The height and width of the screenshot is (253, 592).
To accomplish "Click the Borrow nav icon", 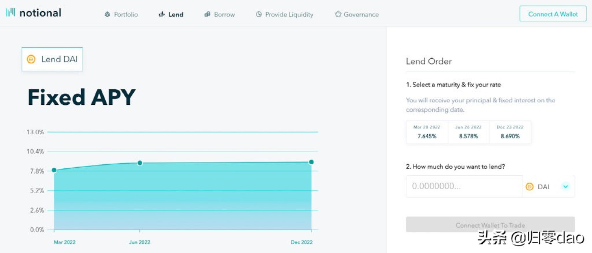I will [207, 14].
